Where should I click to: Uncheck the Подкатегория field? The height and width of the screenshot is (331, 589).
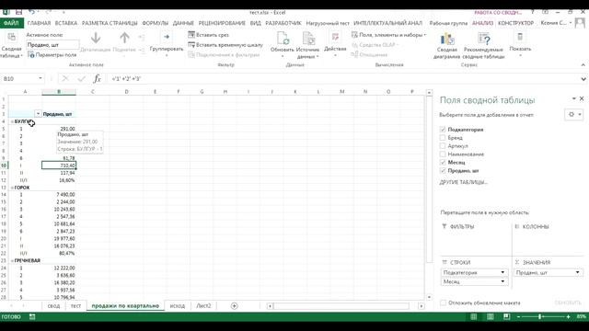click(x=443, y=129)
